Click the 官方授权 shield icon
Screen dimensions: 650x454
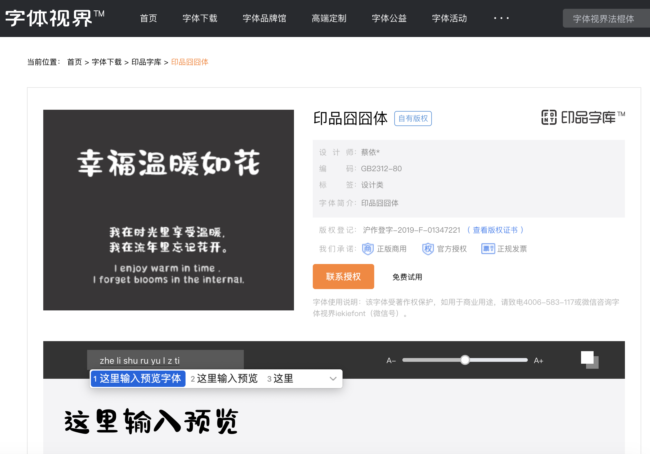(x=428, y=249)
